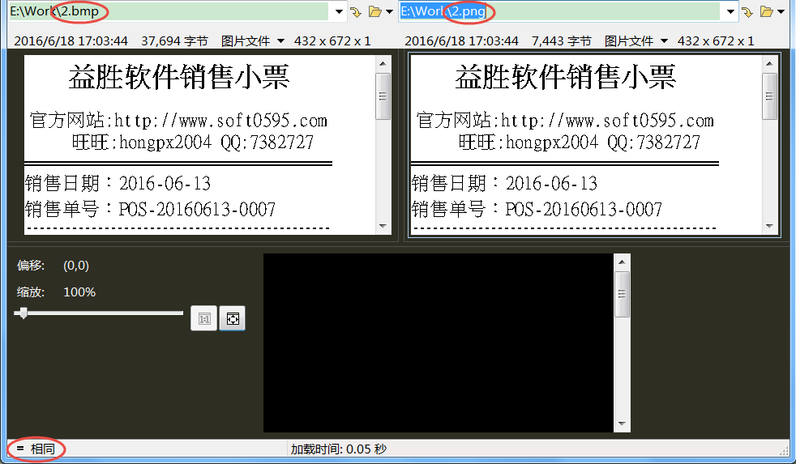Click scroll-down arrow of difference view pane
Viewport: 796px width, 464px height.
622,424
